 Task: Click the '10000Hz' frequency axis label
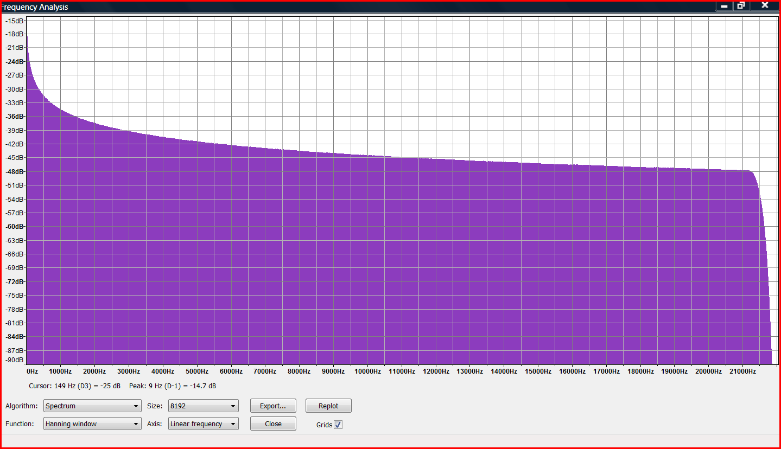pos(367,371)
